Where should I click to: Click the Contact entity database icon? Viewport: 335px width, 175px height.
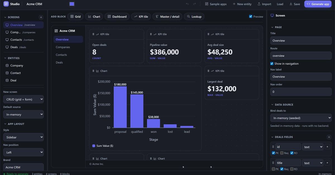click(x=7, y=73)
